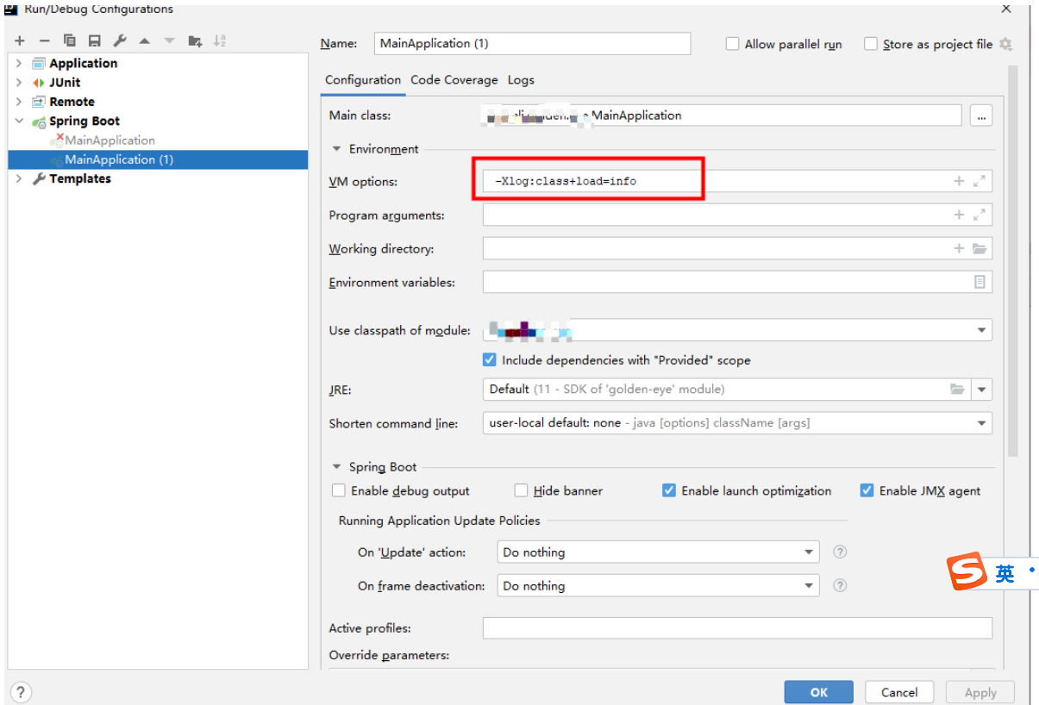Expand the JUnit tree node

point(19,83)
